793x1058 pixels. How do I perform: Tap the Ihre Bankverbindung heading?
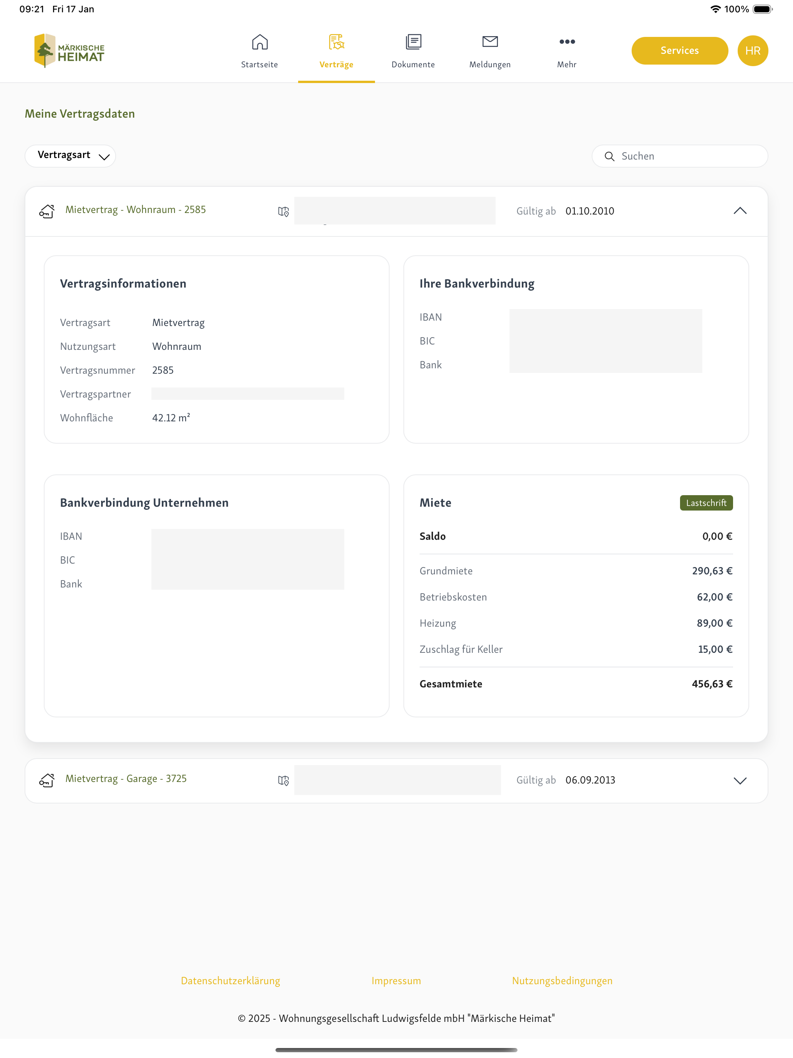pyautogui.click(x=477, y=284)
